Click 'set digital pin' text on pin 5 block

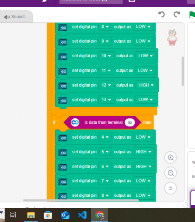(84, 152)
